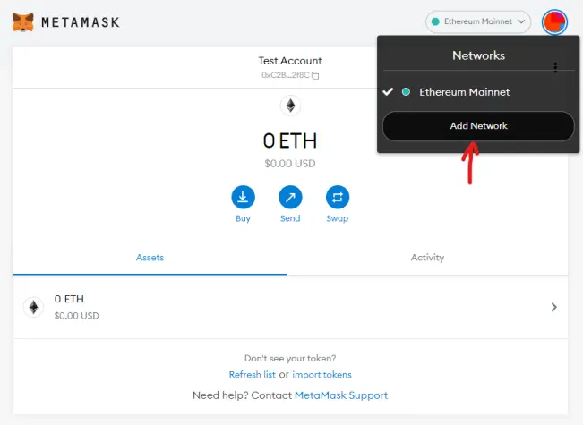Click the ETH token icon in asset row
This screenshot has width=583, height=425.
pyautogui.click(x=33, y=307)
